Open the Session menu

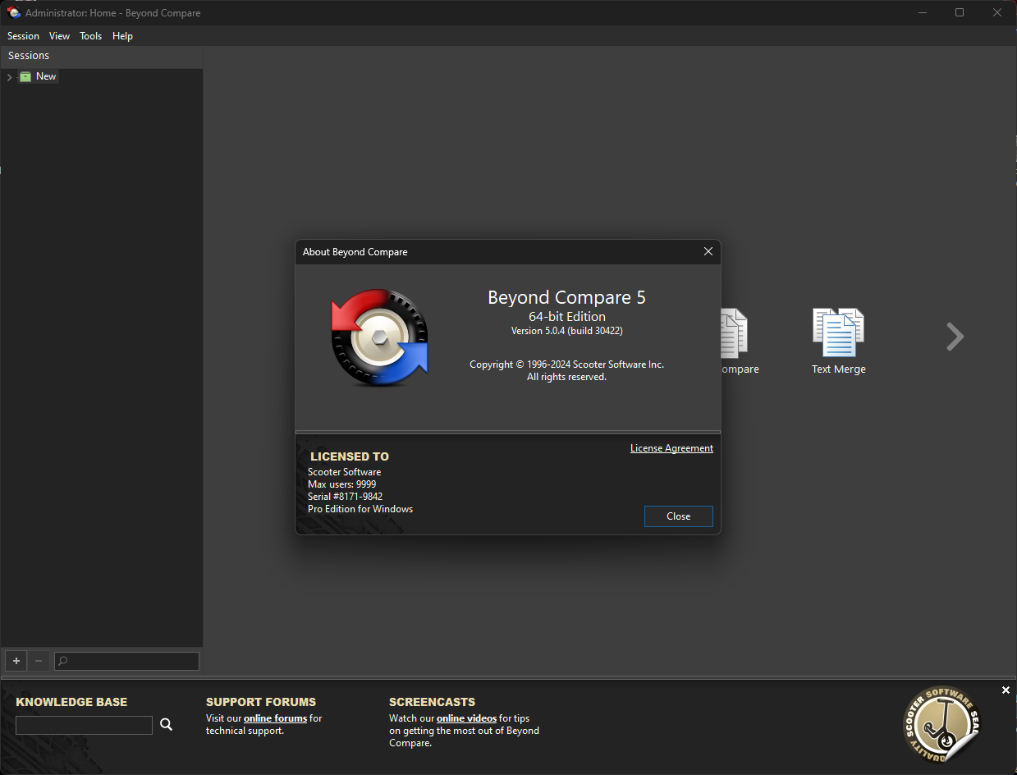pyautogui.click(x=23, y=36)
